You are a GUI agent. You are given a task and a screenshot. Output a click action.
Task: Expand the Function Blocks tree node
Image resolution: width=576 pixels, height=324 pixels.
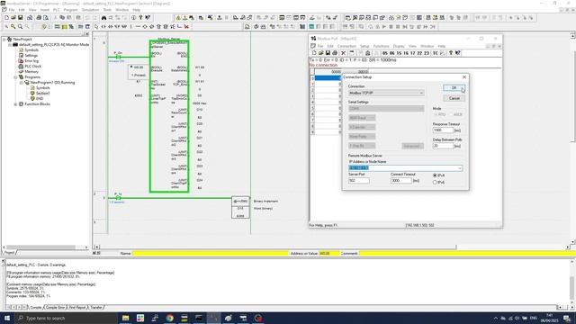coord(15,104)
